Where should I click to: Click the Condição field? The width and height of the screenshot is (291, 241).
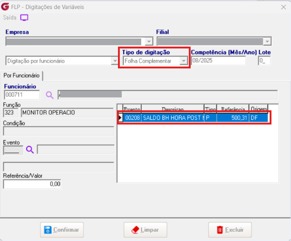58,131
